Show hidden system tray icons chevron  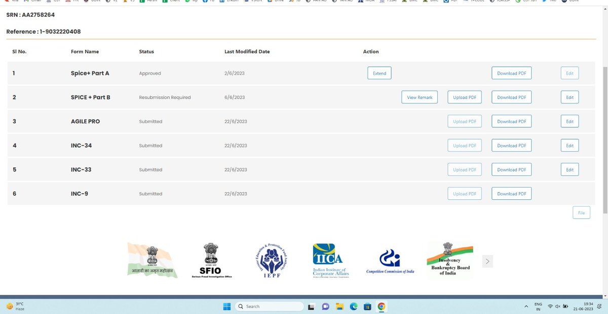point(526,306)
